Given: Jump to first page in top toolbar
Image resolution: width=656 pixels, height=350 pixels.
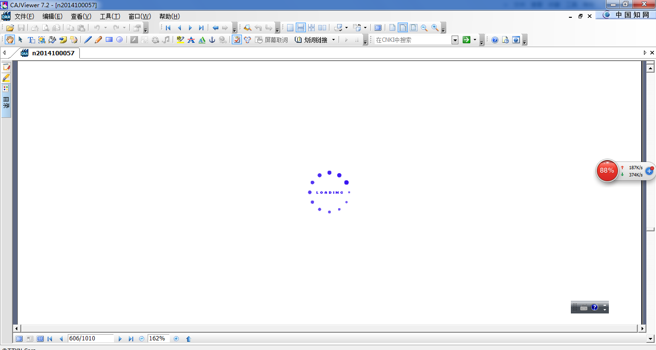Looking at the screenshot, I should pos(168,28).
